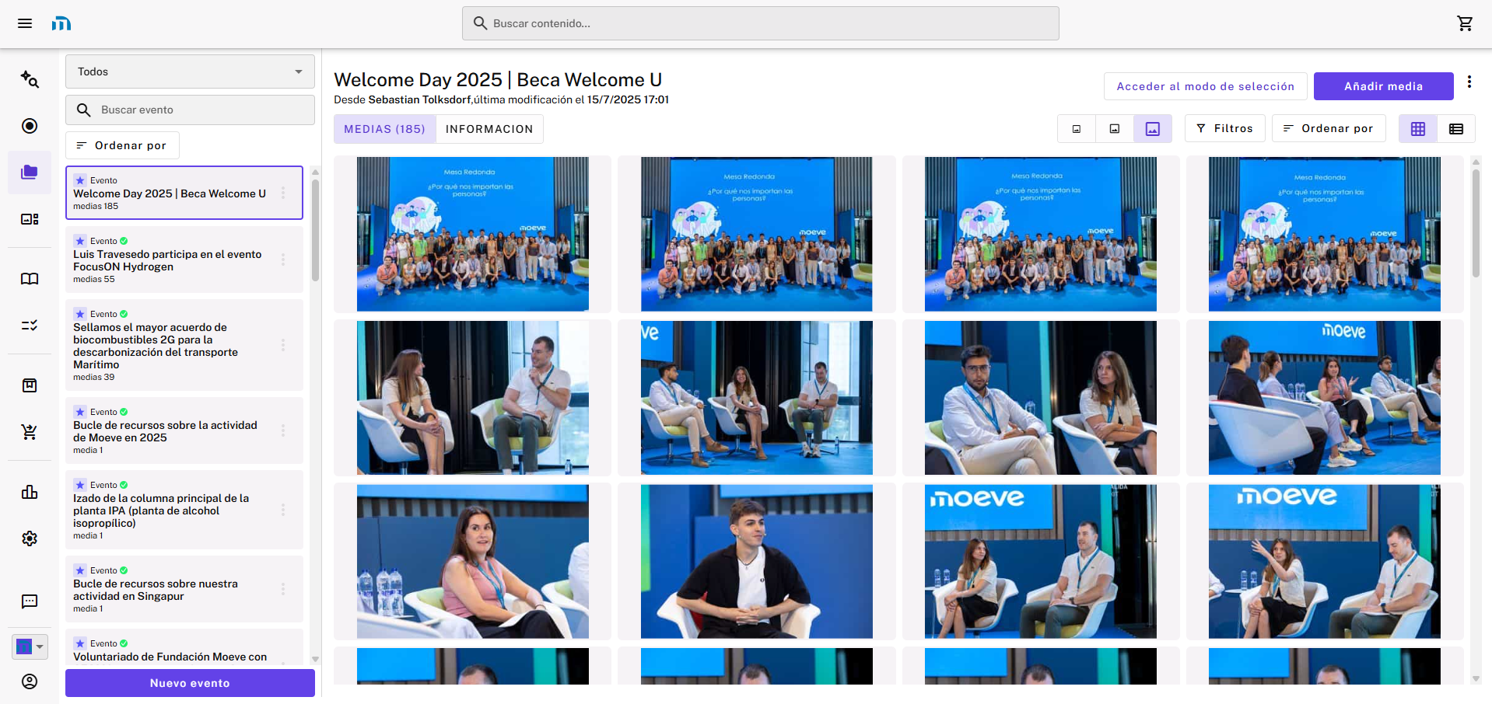The image size is (1492, 704).
Task: Switch to the MEDIAS (185) tab
Action: [385, 129]
